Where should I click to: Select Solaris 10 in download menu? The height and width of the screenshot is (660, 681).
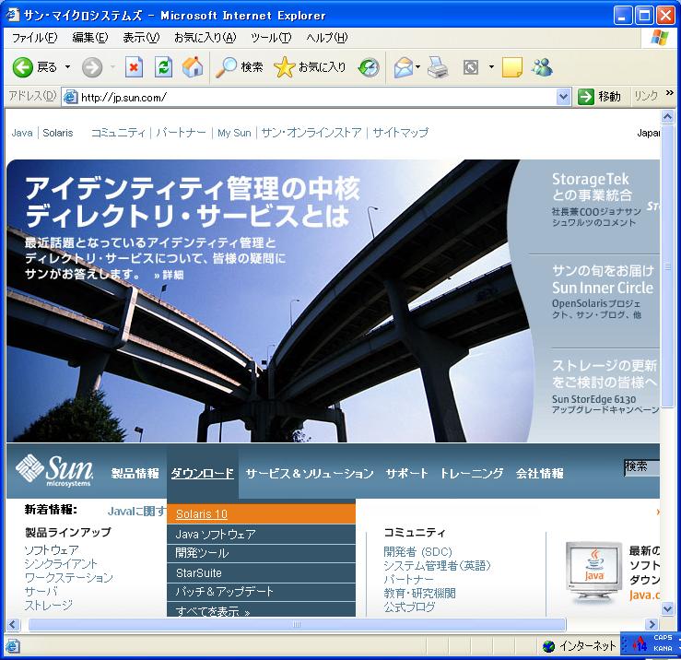tap(261, 513)
